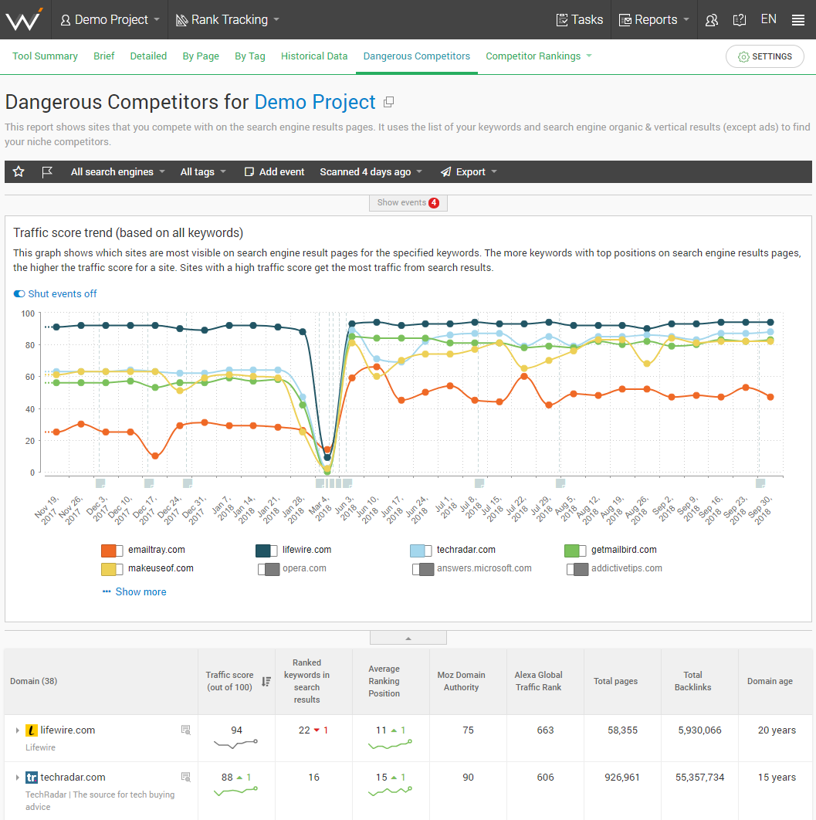This screenshot has height=820, width=816.
Task: Enable opera.com series in legend
Action: [269, 569]
